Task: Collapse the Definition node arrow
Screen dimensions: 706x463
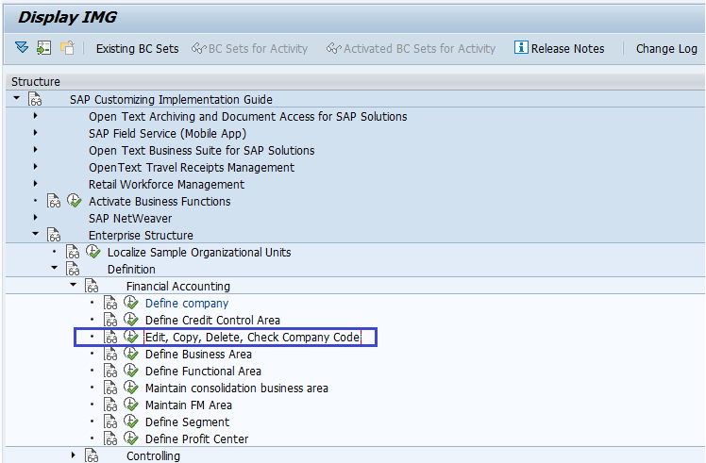Action: 55,269
